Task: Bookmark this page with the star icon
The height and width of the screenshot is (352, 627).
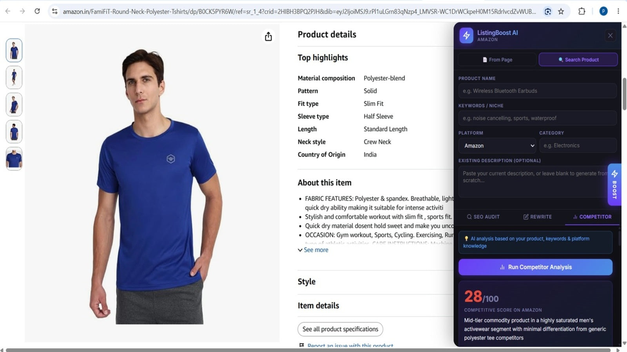Action: (x=561, y=11)
